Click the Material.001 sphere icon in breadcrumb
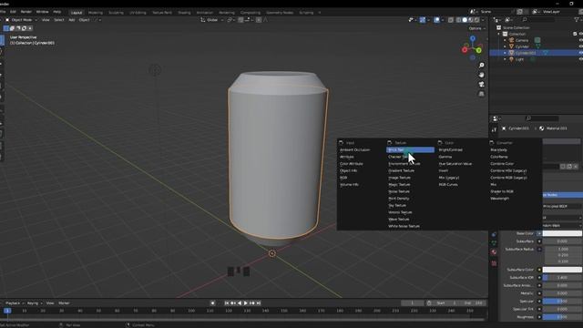 [542, 128]
